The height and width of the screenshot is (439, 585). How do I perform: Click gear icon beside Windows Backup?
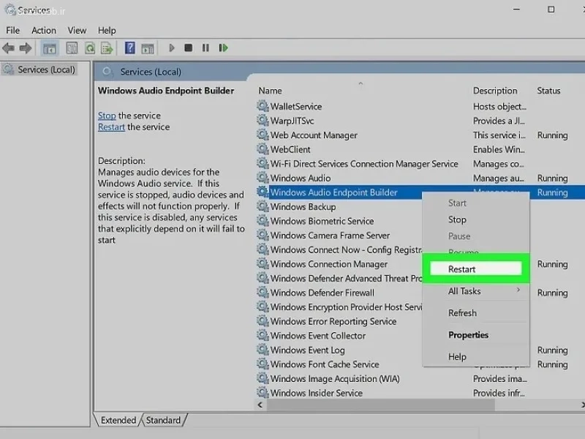(x=263, y=206)
